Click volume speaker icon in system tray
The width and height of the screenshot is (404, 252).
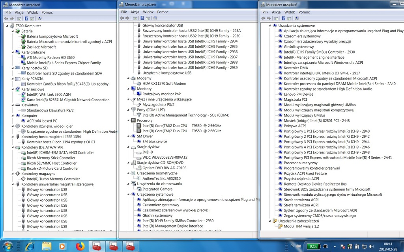pos(371,246)
